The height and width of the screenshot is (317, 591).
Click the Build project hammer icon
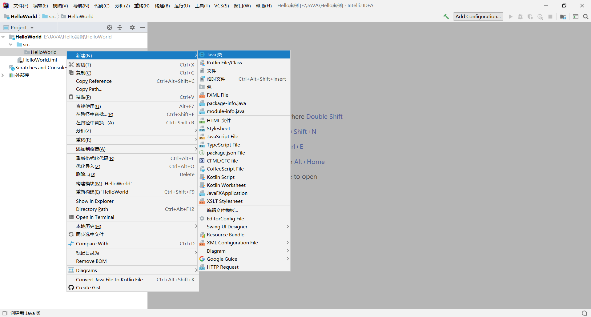coord(446,17)
